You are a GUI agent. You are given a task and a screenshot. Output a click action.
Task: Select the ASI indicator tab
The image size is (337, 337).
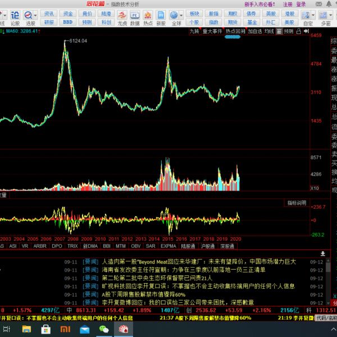(x=13, y=246)
